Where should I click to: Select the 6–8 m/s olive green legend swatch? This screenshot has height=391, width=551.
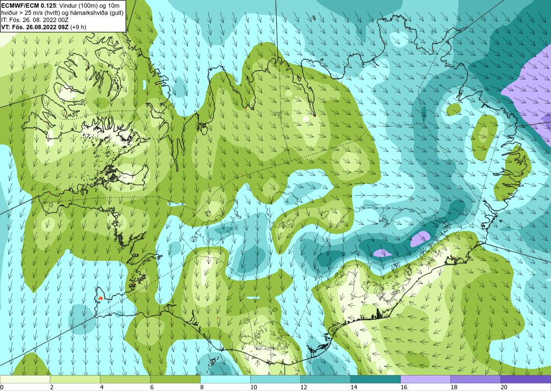[x=175, y=379]
